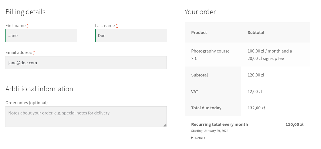321x149 pixels.
Task: Click the VAT amount 12,00 zł
Action: (255, 92)
